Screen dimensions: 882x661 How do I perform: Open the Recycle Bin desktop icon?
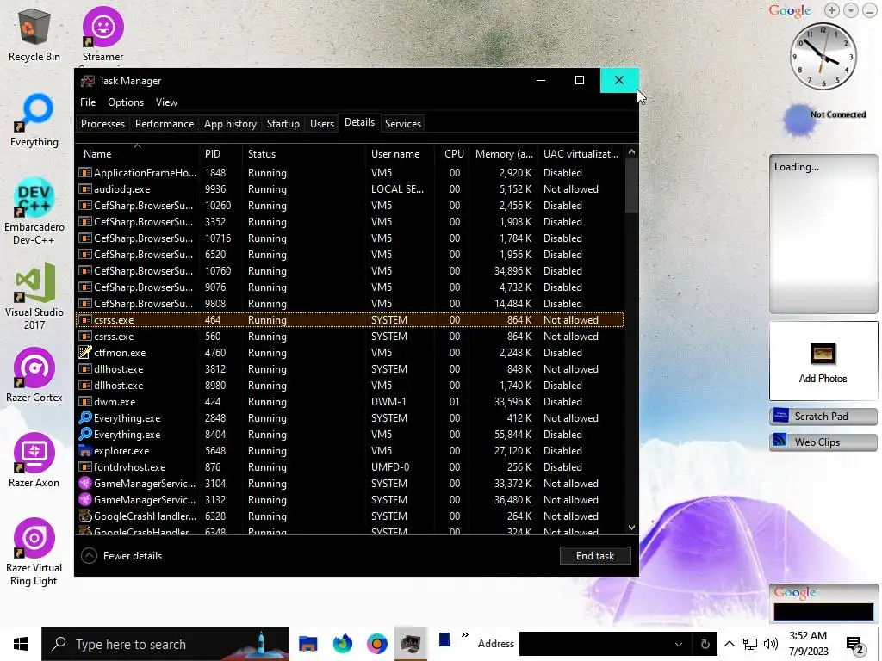click(34, 34)
